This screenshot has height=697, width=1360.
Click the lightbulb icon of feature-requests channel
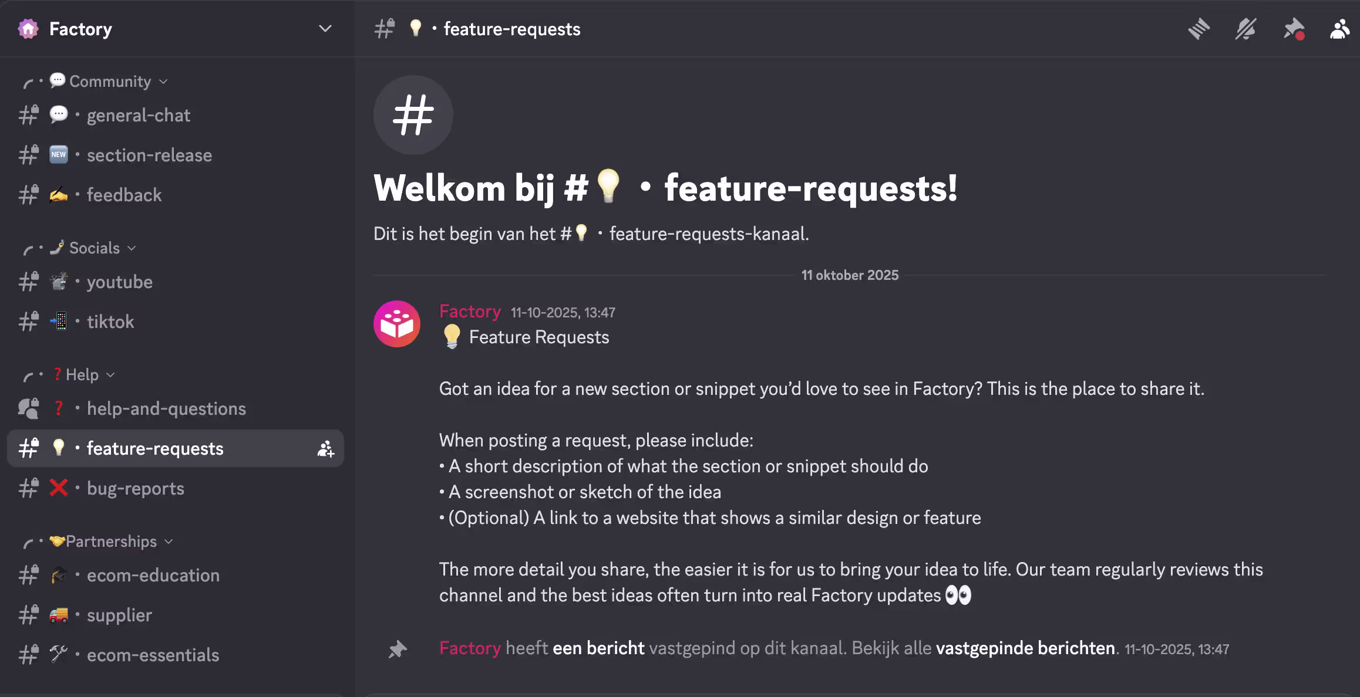(x=59, y=448)
